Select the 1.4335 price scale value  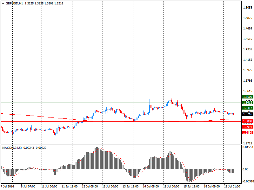point(248,49)
